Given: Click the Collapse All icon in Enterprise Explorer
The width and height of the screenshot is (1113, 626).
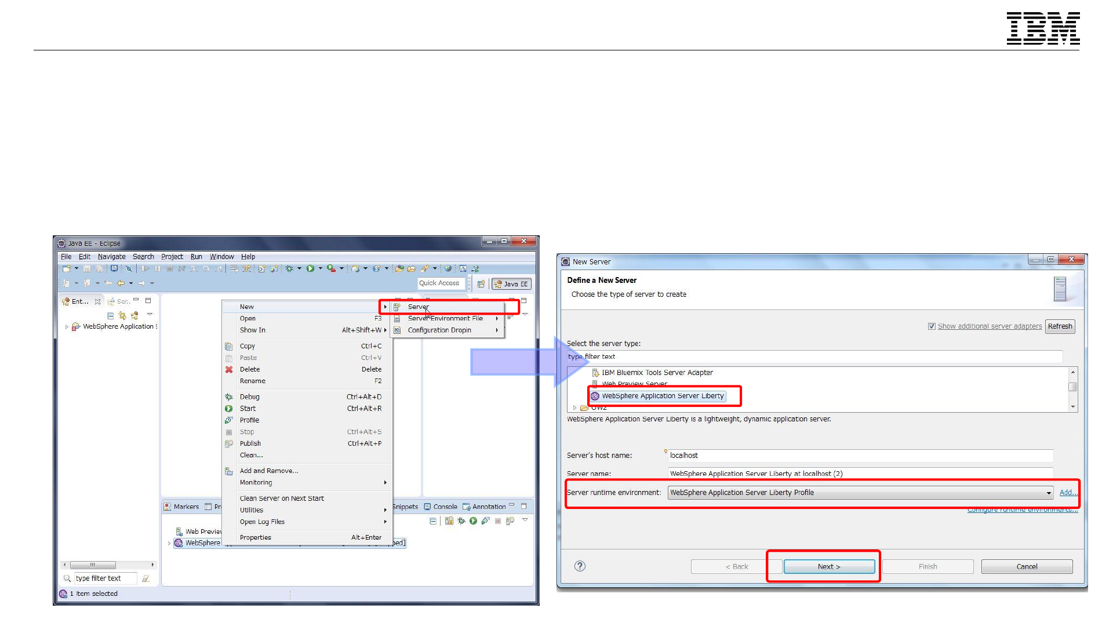Looking at the screenshot, I should click(111, 316).
